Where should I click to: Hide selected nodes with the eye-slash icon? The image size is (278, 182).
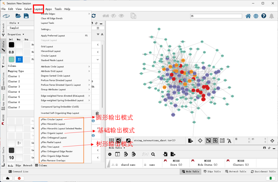[114, 16]
